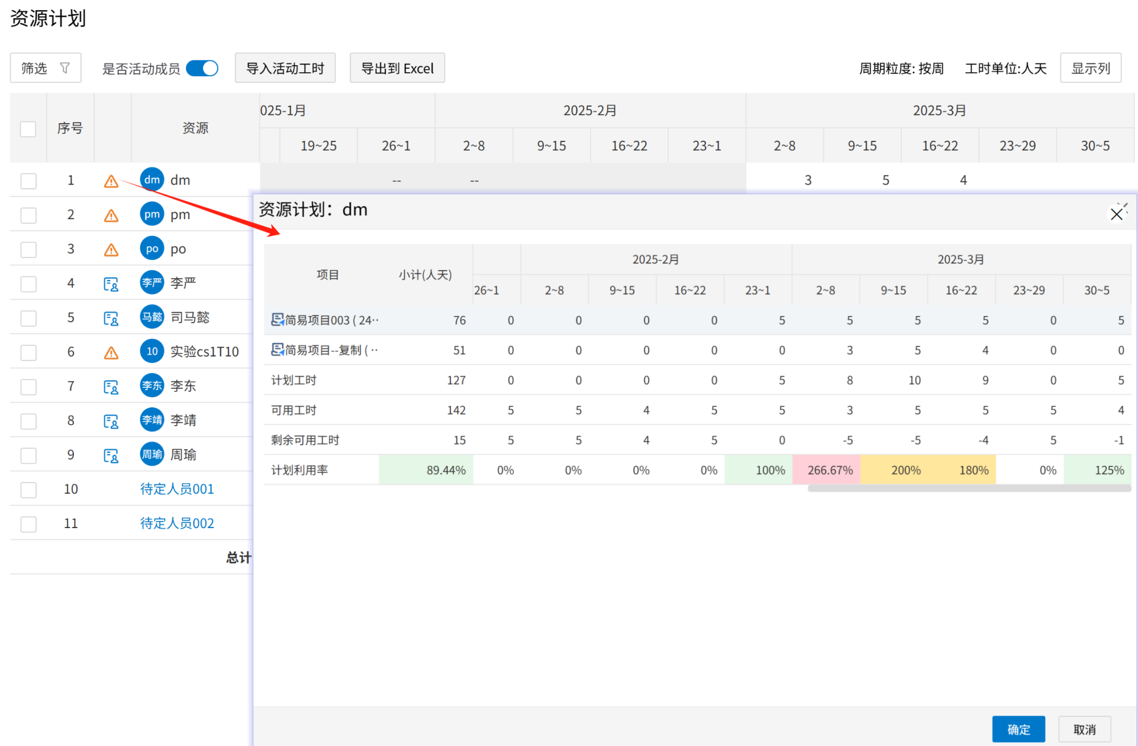Click the 周瑜 avatar badge
Screen dimensions: 1138x746
[151, 455]
